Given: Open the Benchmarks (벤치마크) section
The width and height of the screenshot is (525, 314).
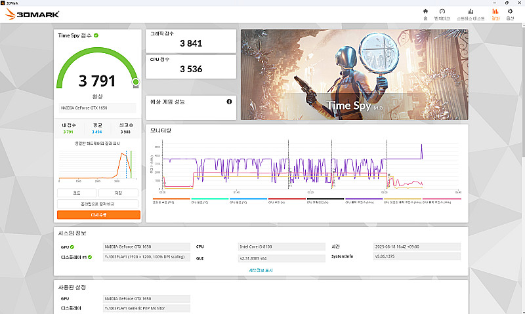Looking at the screenshot, I should pos(442,14).
